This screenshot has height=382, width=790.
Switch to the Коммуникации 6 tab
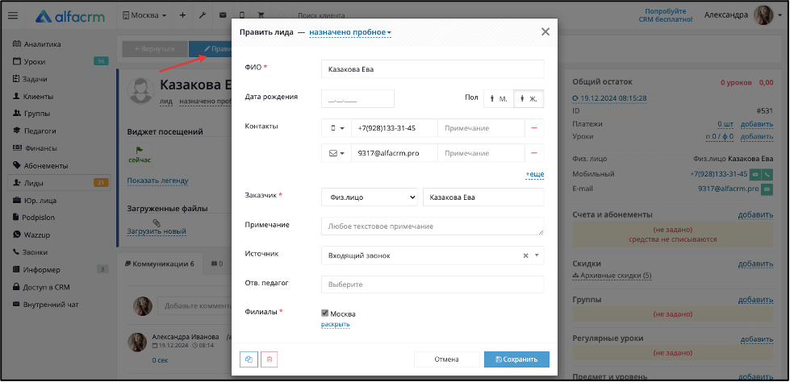point(160,264)
